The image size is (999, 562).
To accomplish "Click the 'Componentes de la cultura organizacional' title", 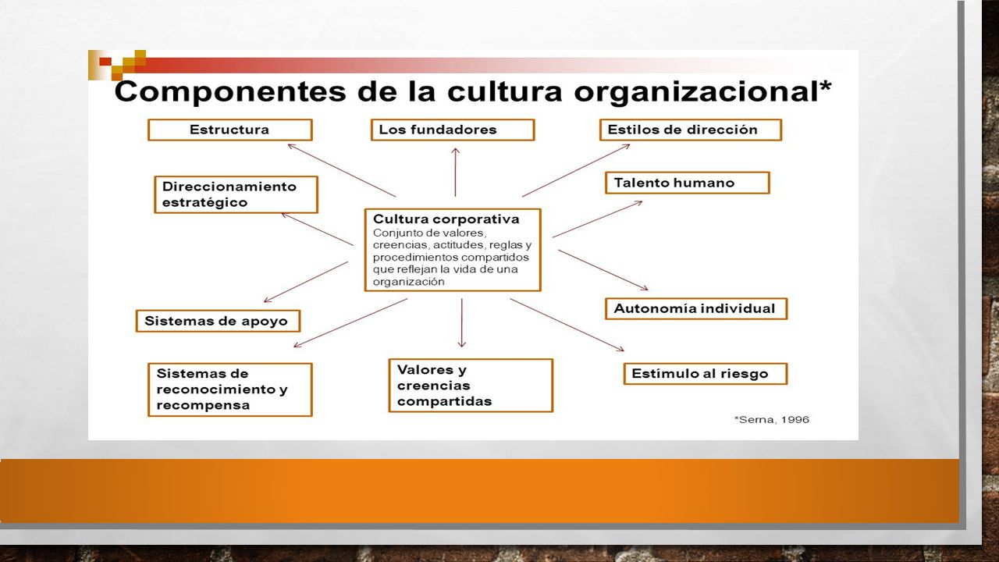I will pyautogui.click(x=473, y=92).
